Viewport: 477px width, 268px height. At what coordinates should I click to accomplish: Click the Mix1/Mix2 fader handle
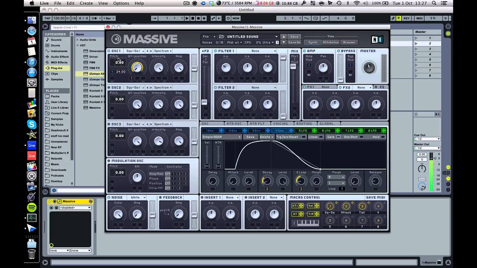[293, 67]
